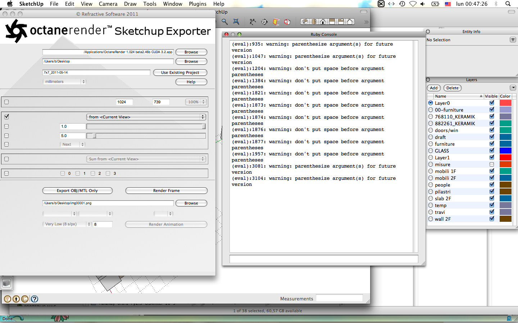Click the red color swatch of Layer1
518x323 pixels.
pyautogui.click(x=505, y=158)
